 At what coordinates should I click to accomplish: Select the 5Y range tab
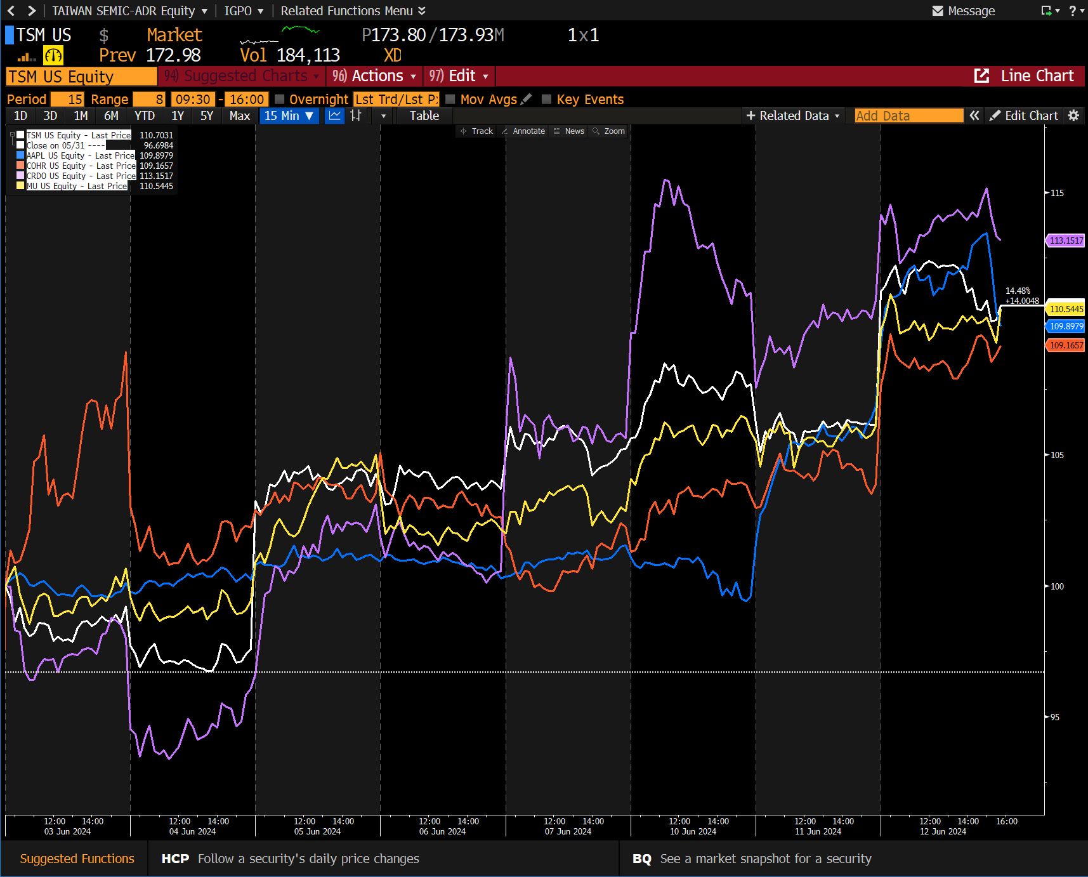pos(207,115)
